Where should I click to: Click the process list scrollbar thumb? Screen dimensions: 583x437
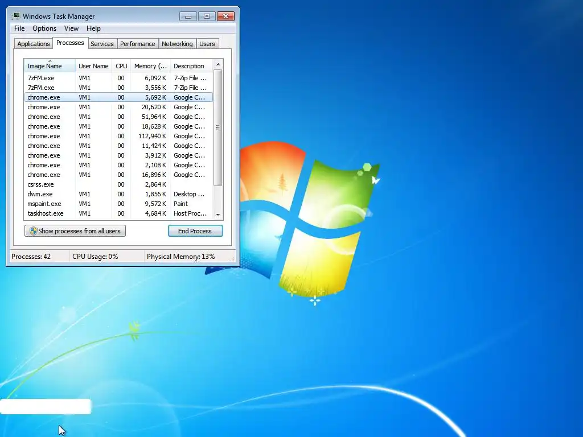click(x=218, y=127)
